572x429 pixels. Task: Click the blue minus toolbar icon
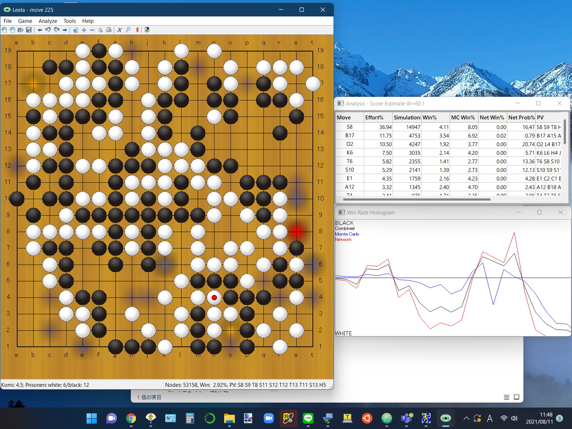coord(92,30)
